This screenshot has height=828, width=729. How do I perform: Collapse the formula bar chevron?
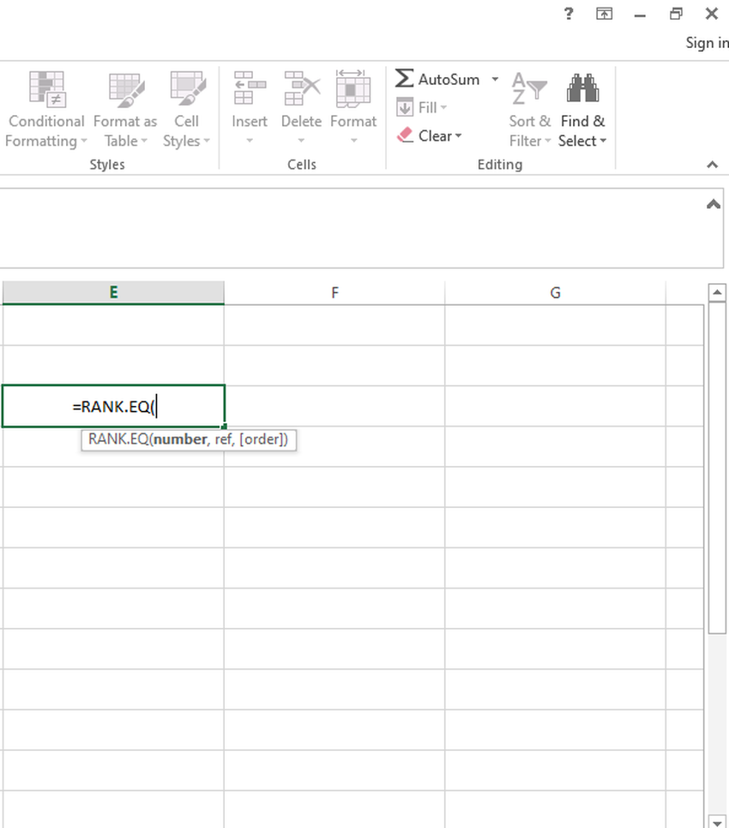pyautogui.click(x=714, y=204)
